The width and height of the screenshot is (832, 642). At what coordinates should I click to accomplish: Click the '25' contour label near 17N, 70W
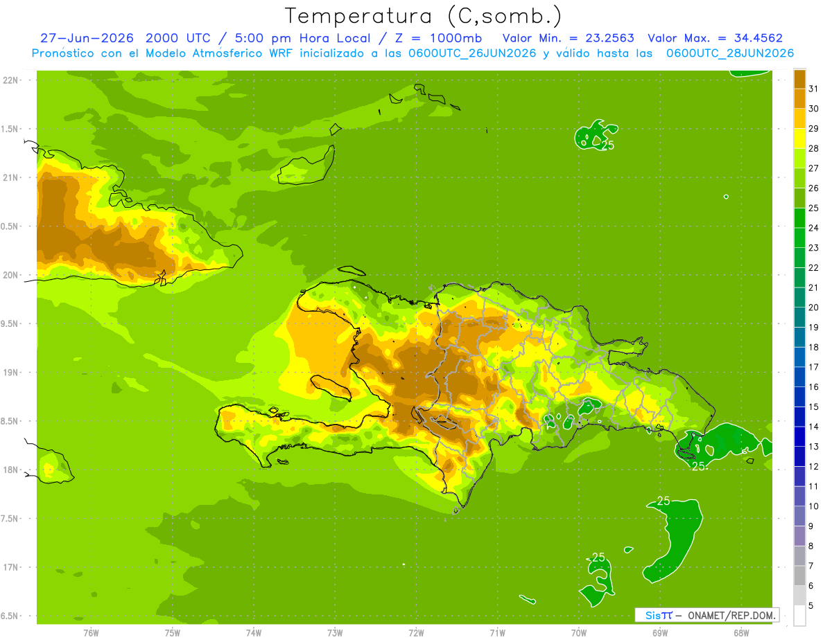click(598, 558)
